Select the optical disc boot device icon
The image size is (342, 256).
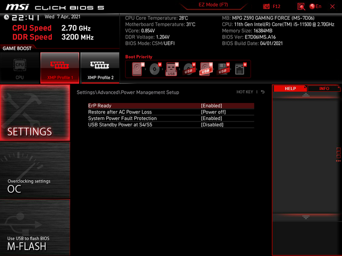click(155, 69)
